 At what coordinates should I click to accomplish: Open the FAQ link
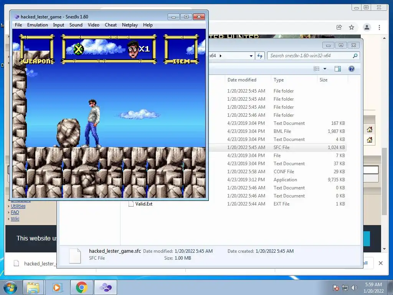coord(15,212)
